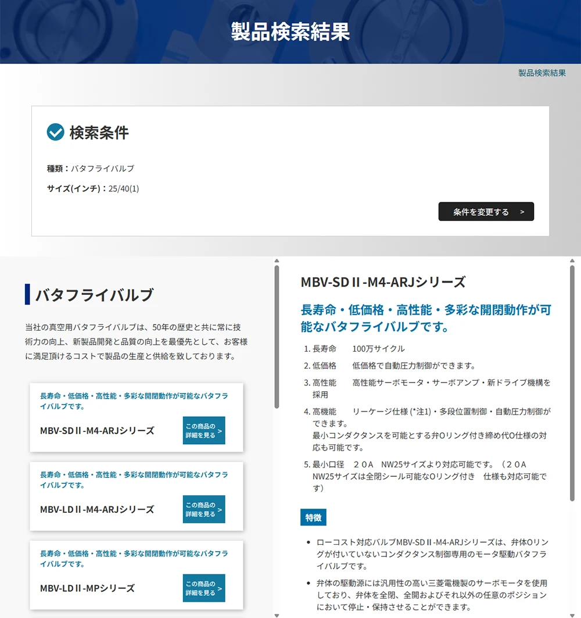Viewport: 581px width, 618px height.
Task: Click the scroll-down arrow of product list pane
Action: point(277,615)
